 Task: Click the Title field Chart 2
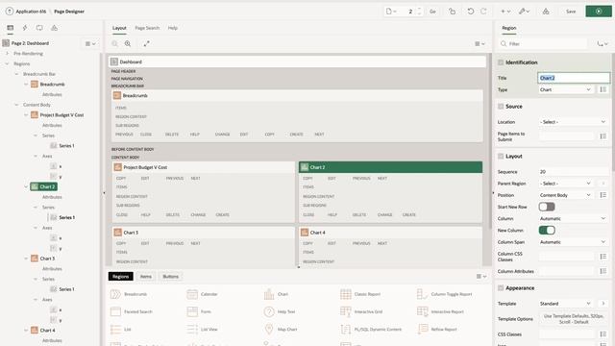(x=574, y=78)
